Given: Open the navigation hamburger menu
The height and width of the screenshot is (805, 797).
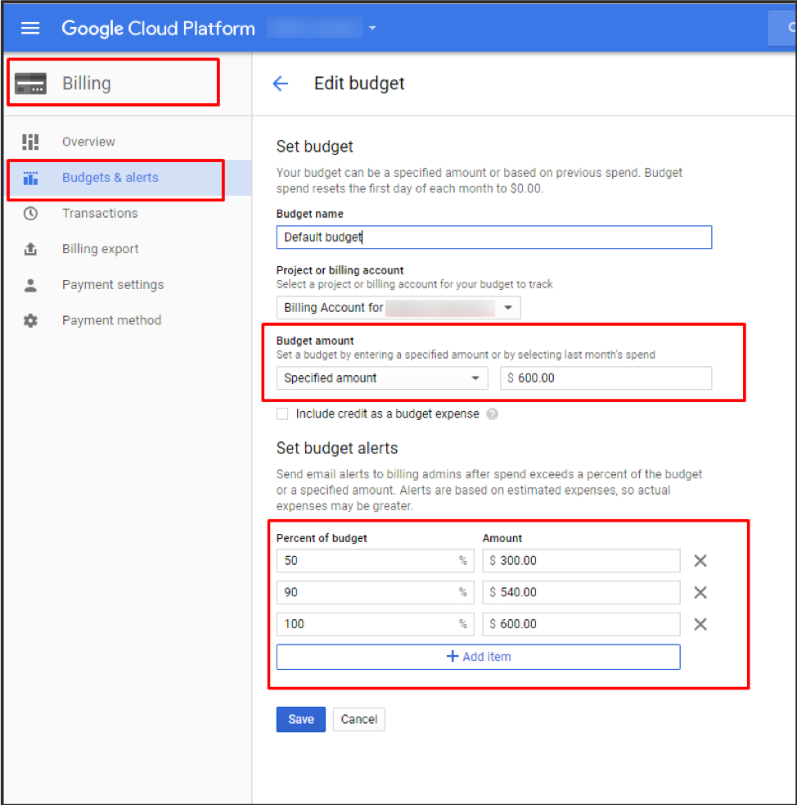Looking at the screenshot, I should [30, 28].
